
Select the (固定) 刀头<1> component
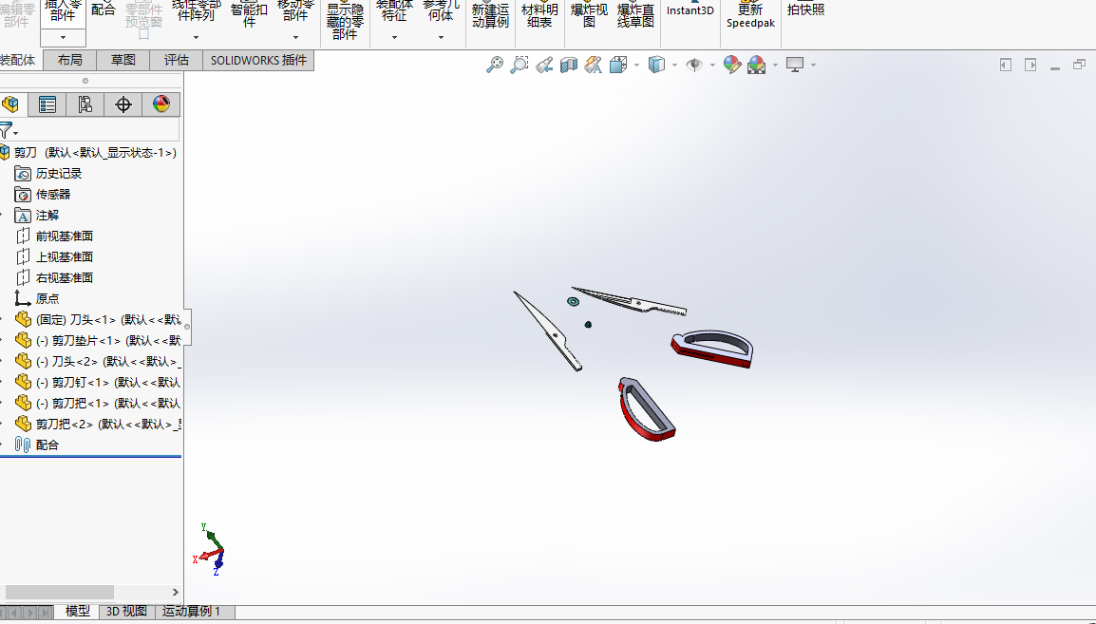[98, 319]
